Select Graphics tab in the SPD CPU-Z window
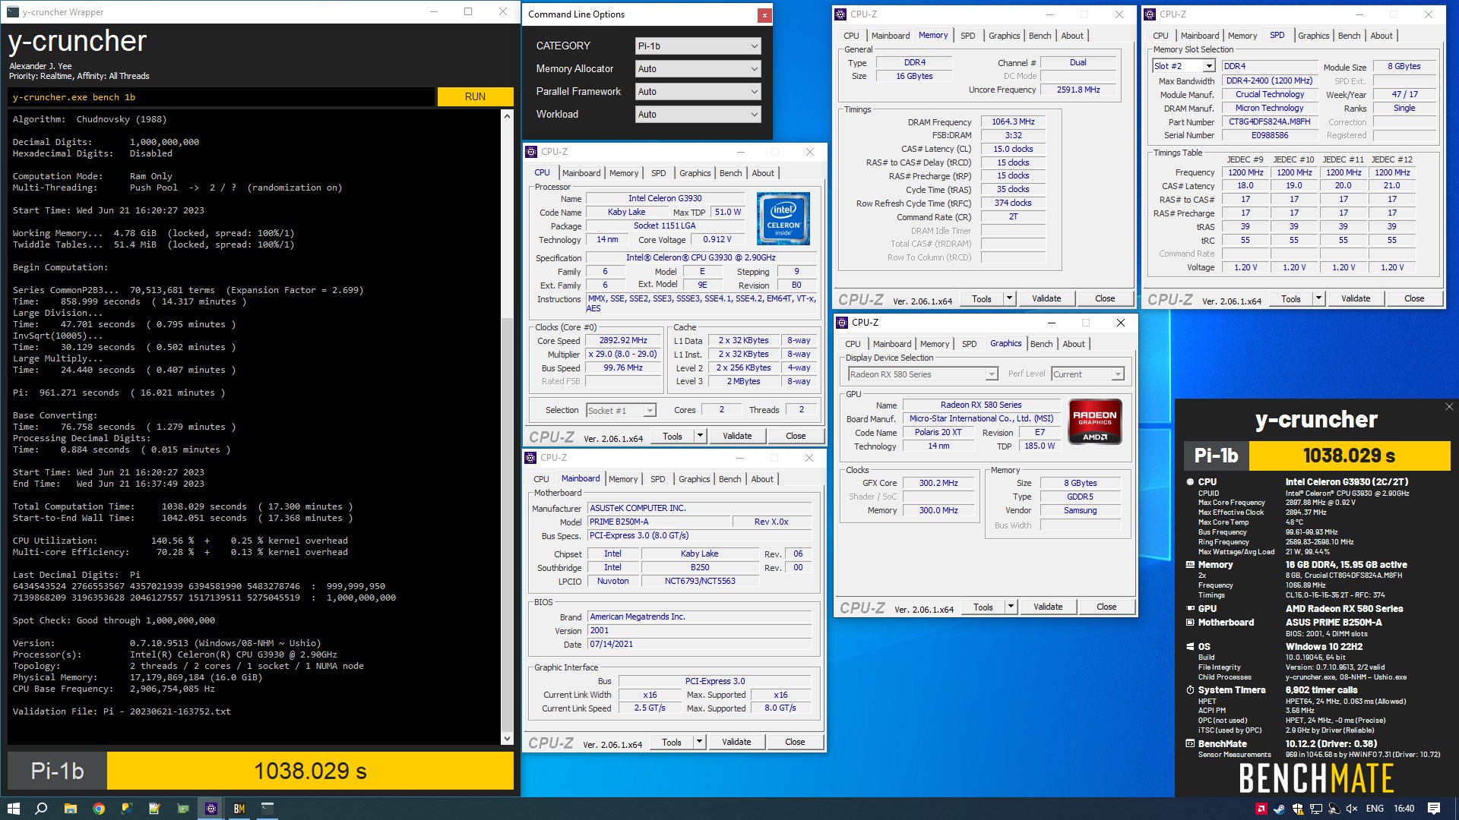This screenshot has width=1459, height=820. [x=1313, y=36]
